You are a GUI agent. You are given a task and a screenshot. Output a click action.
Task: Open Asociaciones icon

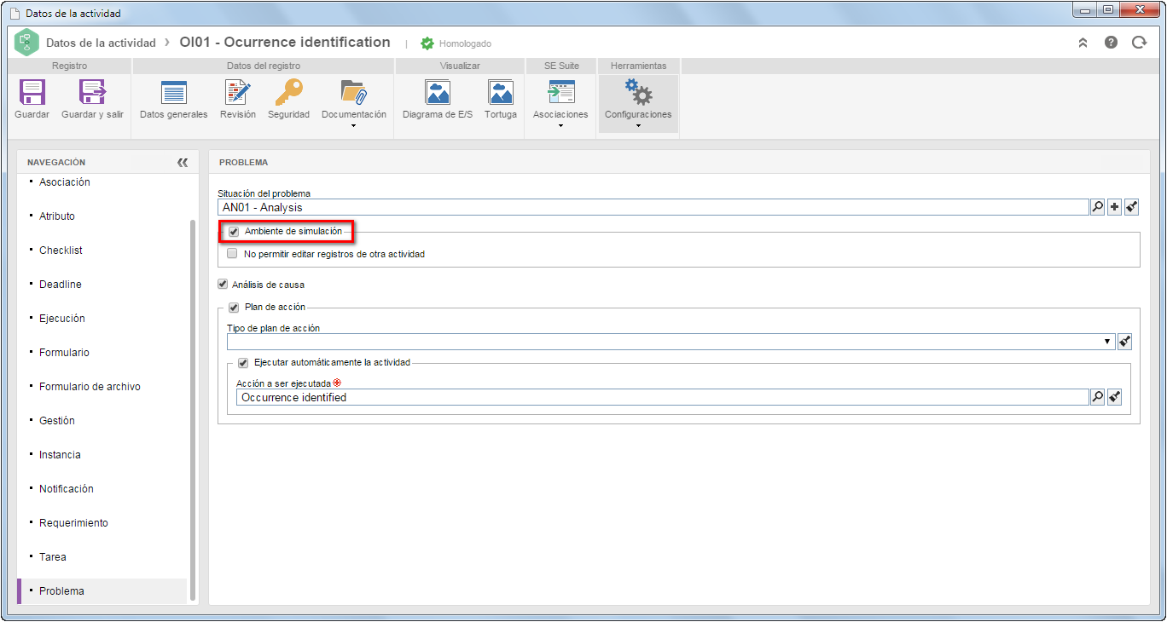pyautogui.click(x=560, y=92)
